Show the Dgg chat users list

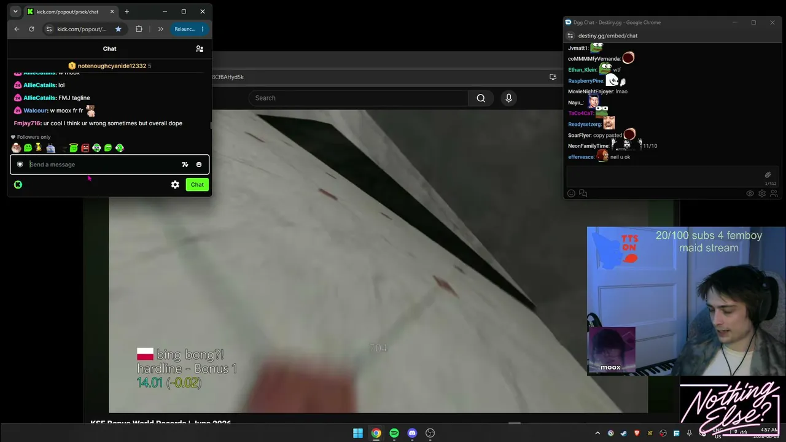point(774,193)
